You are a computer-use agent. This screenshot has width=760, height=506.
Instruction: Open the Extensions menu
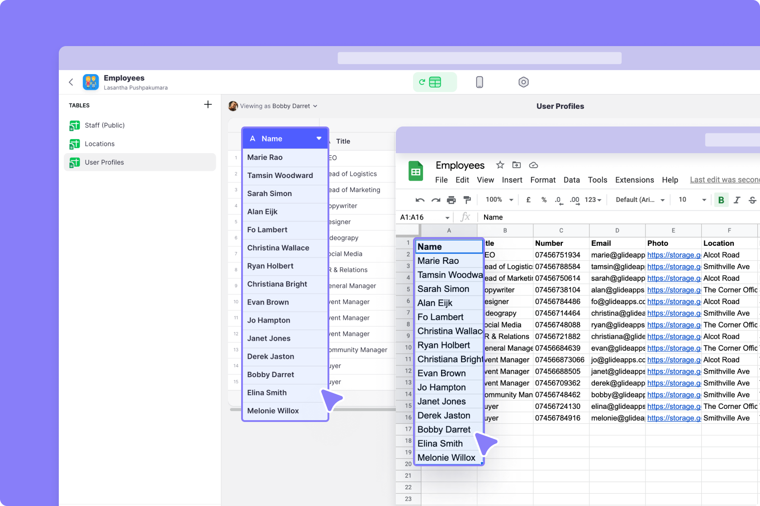634,180
